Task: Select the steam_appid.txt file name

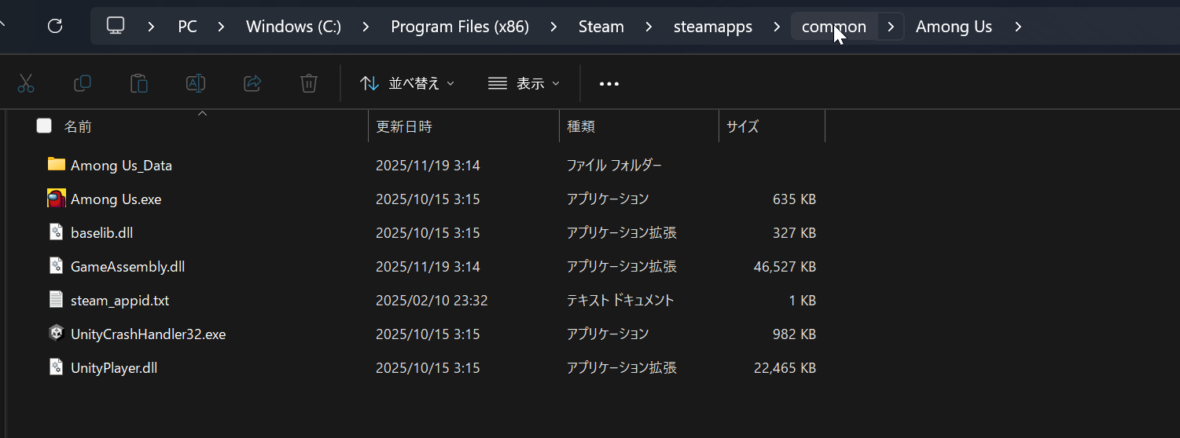Action: [119, 301]
